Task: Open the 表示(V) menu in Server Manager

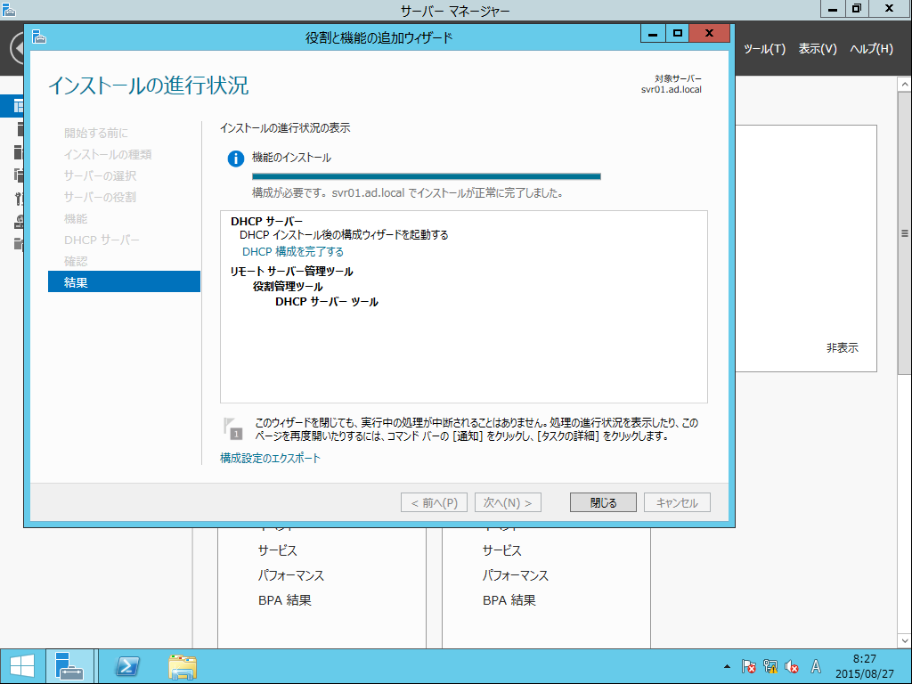Action: 818,49
